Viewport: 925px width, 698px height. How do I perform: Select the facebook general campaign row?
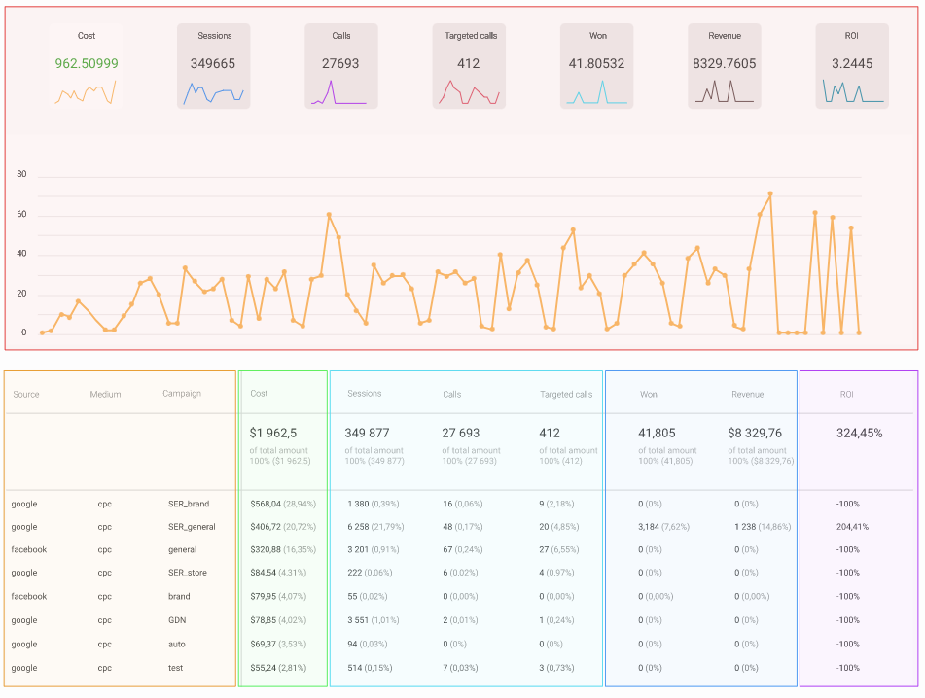pyautogui.click(x=461, y=549)
